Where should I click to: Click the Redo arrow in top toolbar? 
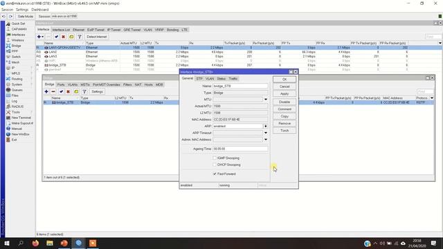pyautogui.click(x=11, y=17)
